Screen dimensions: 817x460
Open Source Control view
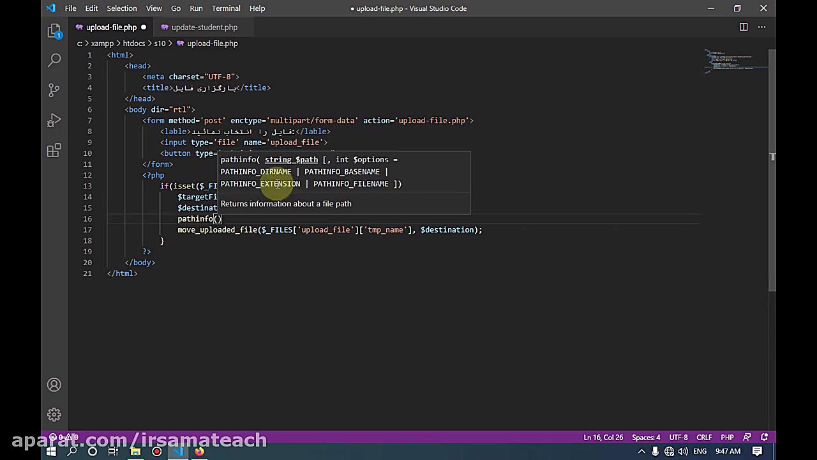click(54, 90)
